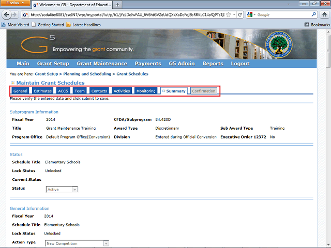Viewport: 331px width, 248px height.
Task: Reload the page with refresh icon
Action: [240, 14]
